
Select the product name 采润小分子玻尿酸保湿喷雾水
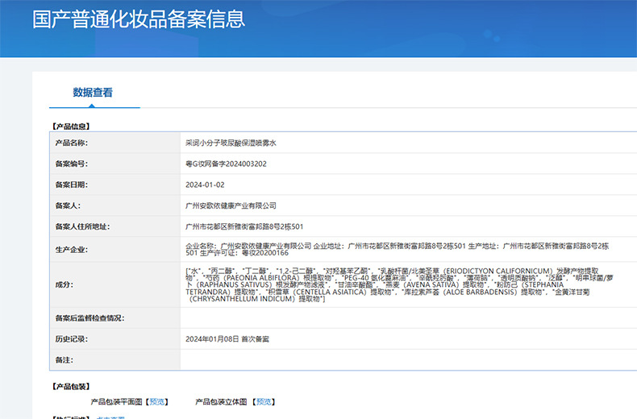(231, 143)
